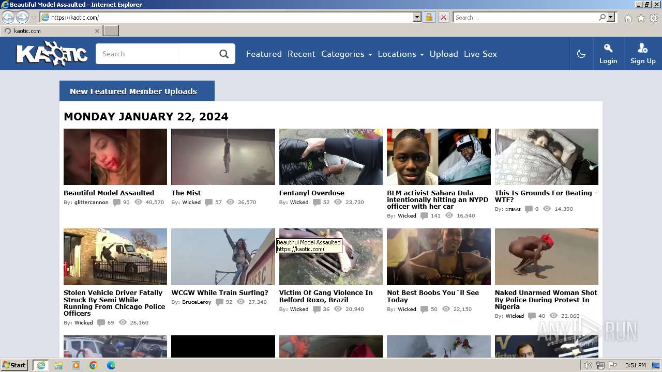Expand the address bar history dropdown
The image size is (662, 372).
coord(417,17)
